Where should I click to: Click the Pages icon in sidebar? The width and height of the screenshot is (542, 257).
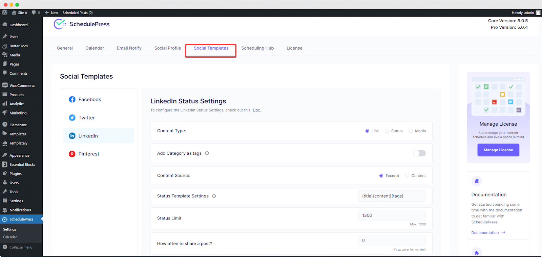tap(5, 64)
